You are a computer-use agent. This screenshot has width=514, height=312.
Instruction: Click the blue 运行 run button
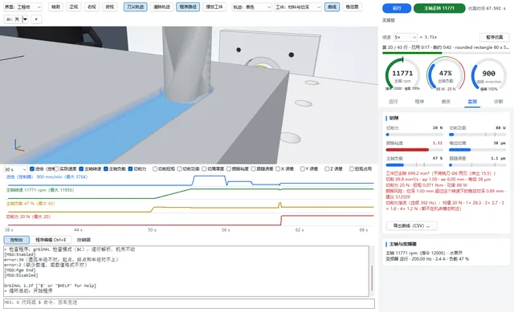pos(397,8)
